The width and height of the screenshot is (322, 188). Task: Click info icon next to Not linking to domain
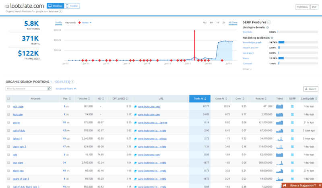(272, 38)
